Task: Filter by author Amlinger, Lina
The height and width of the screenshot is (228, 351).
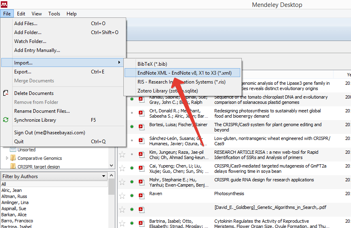Action: 15,202
